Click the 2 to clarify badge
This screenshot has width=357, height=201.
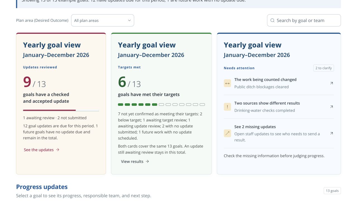click(324, 68)
